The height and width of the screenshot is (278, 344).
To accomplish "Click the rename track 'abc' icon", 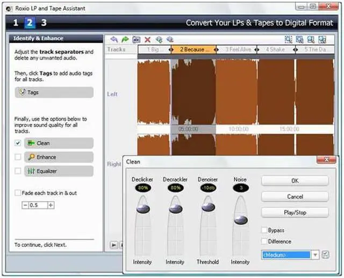I will click(136, 39).
